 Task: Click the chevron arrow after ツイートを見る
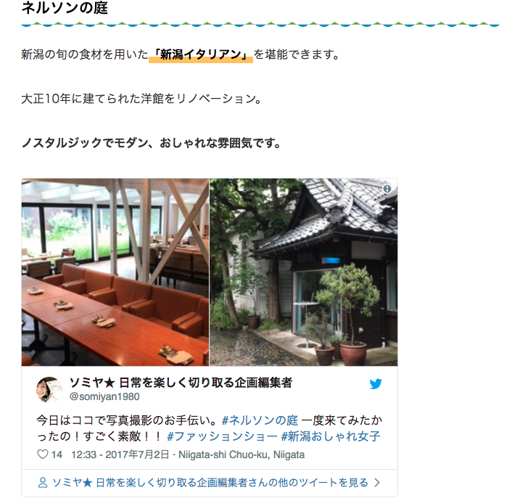coord(377,483)
